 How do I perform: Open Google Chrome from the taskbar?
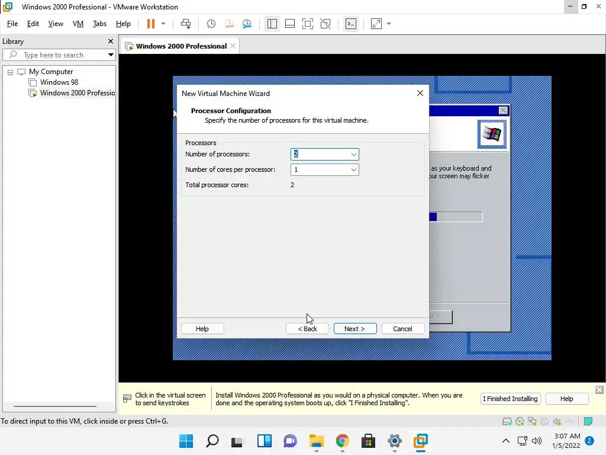click(x=343, y=441)
